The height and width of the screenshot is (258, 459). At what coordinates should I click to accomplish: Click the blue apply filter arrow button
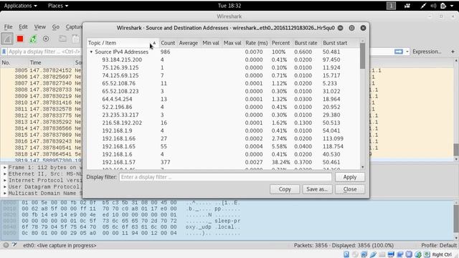coord(399,52)
